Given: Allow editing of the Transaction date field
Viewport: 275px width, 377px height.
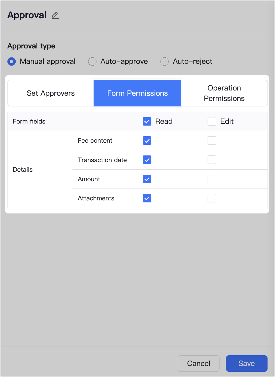Looking at the screenshot, I should coord(212,160).
